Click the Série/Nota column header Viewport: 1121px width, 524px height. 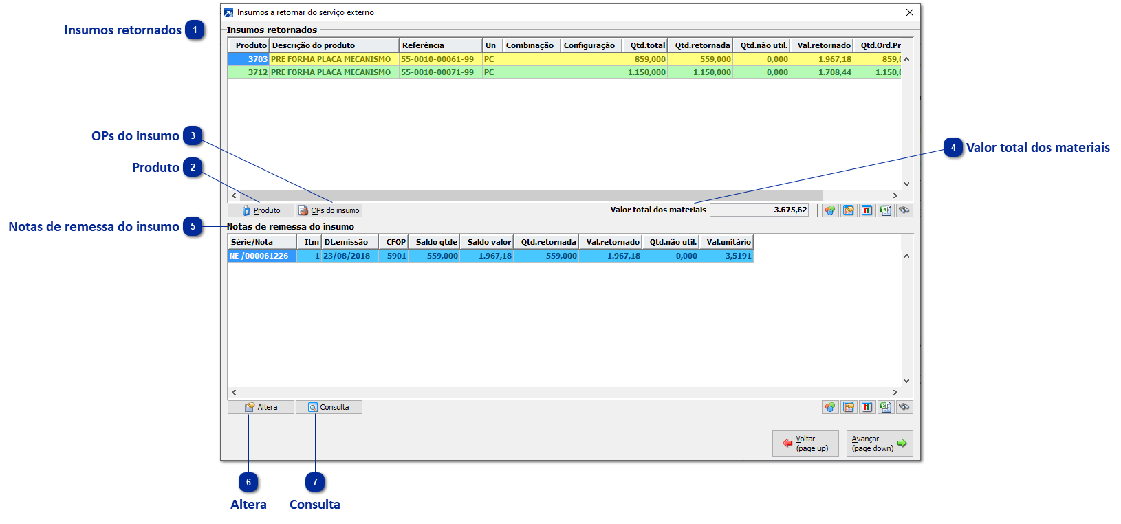[x=262, y=242]
